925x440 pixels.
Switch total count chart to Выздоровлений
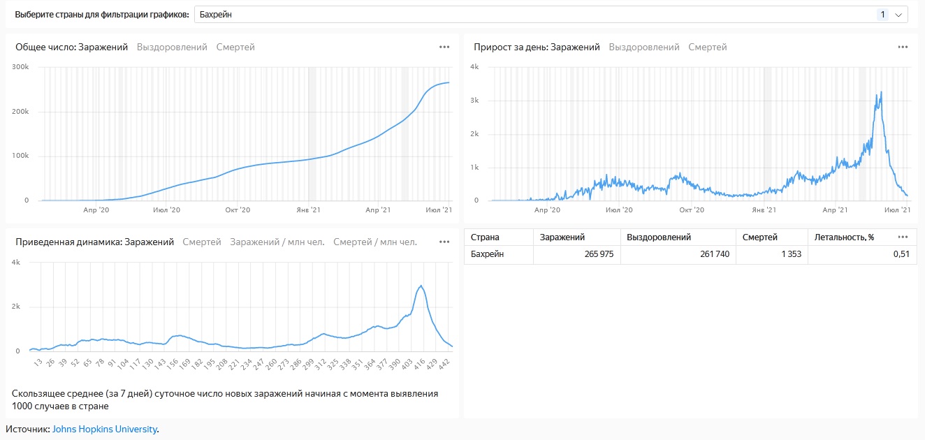point(172,47)
